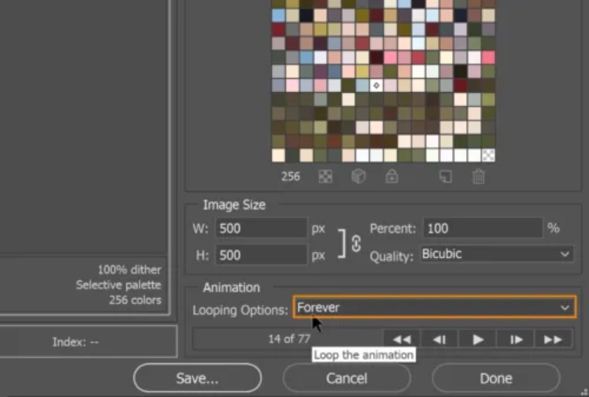Open the Quality dropdown showing Bicubic

coord(496,254)
